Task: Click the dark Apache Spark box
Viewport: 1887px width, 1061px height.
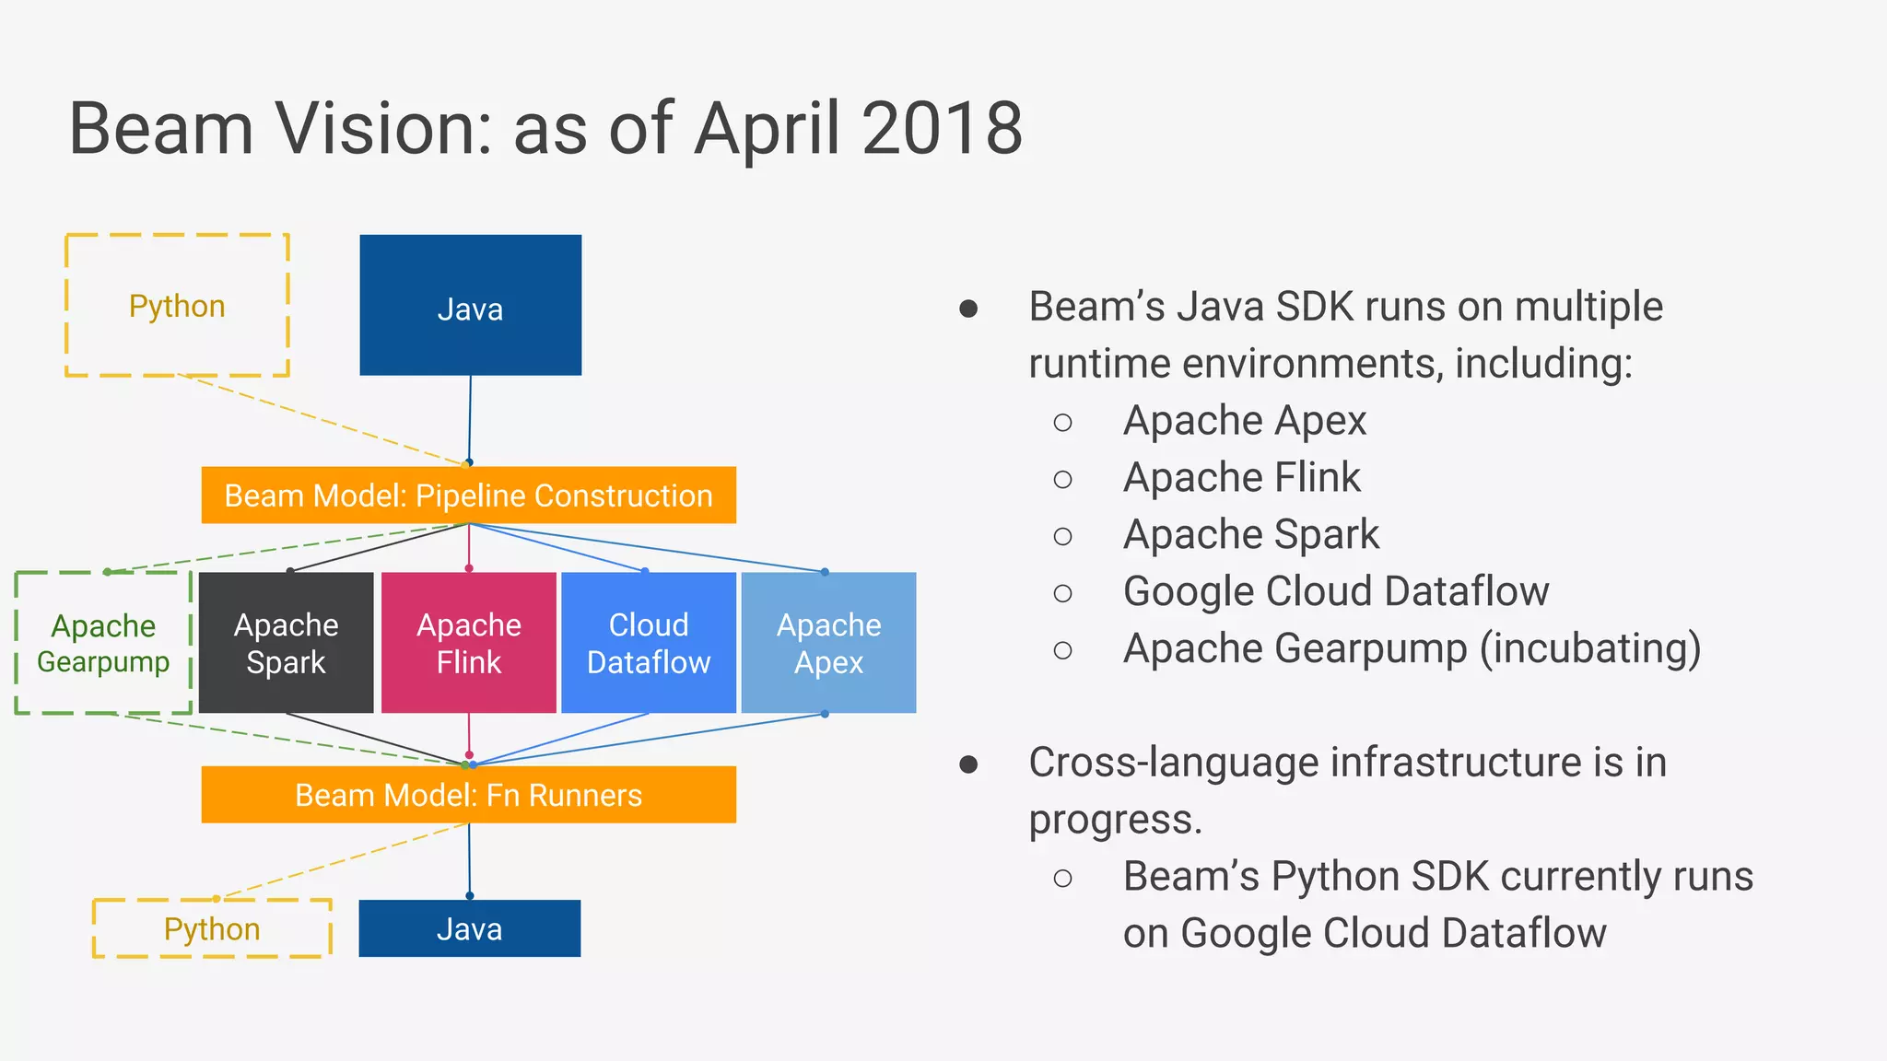Action: (286, 643)
